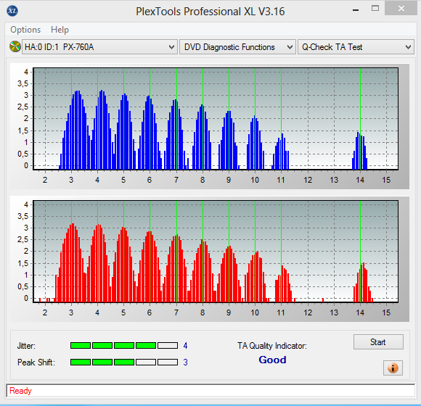Click the Peak Shift label

(36, 362)
